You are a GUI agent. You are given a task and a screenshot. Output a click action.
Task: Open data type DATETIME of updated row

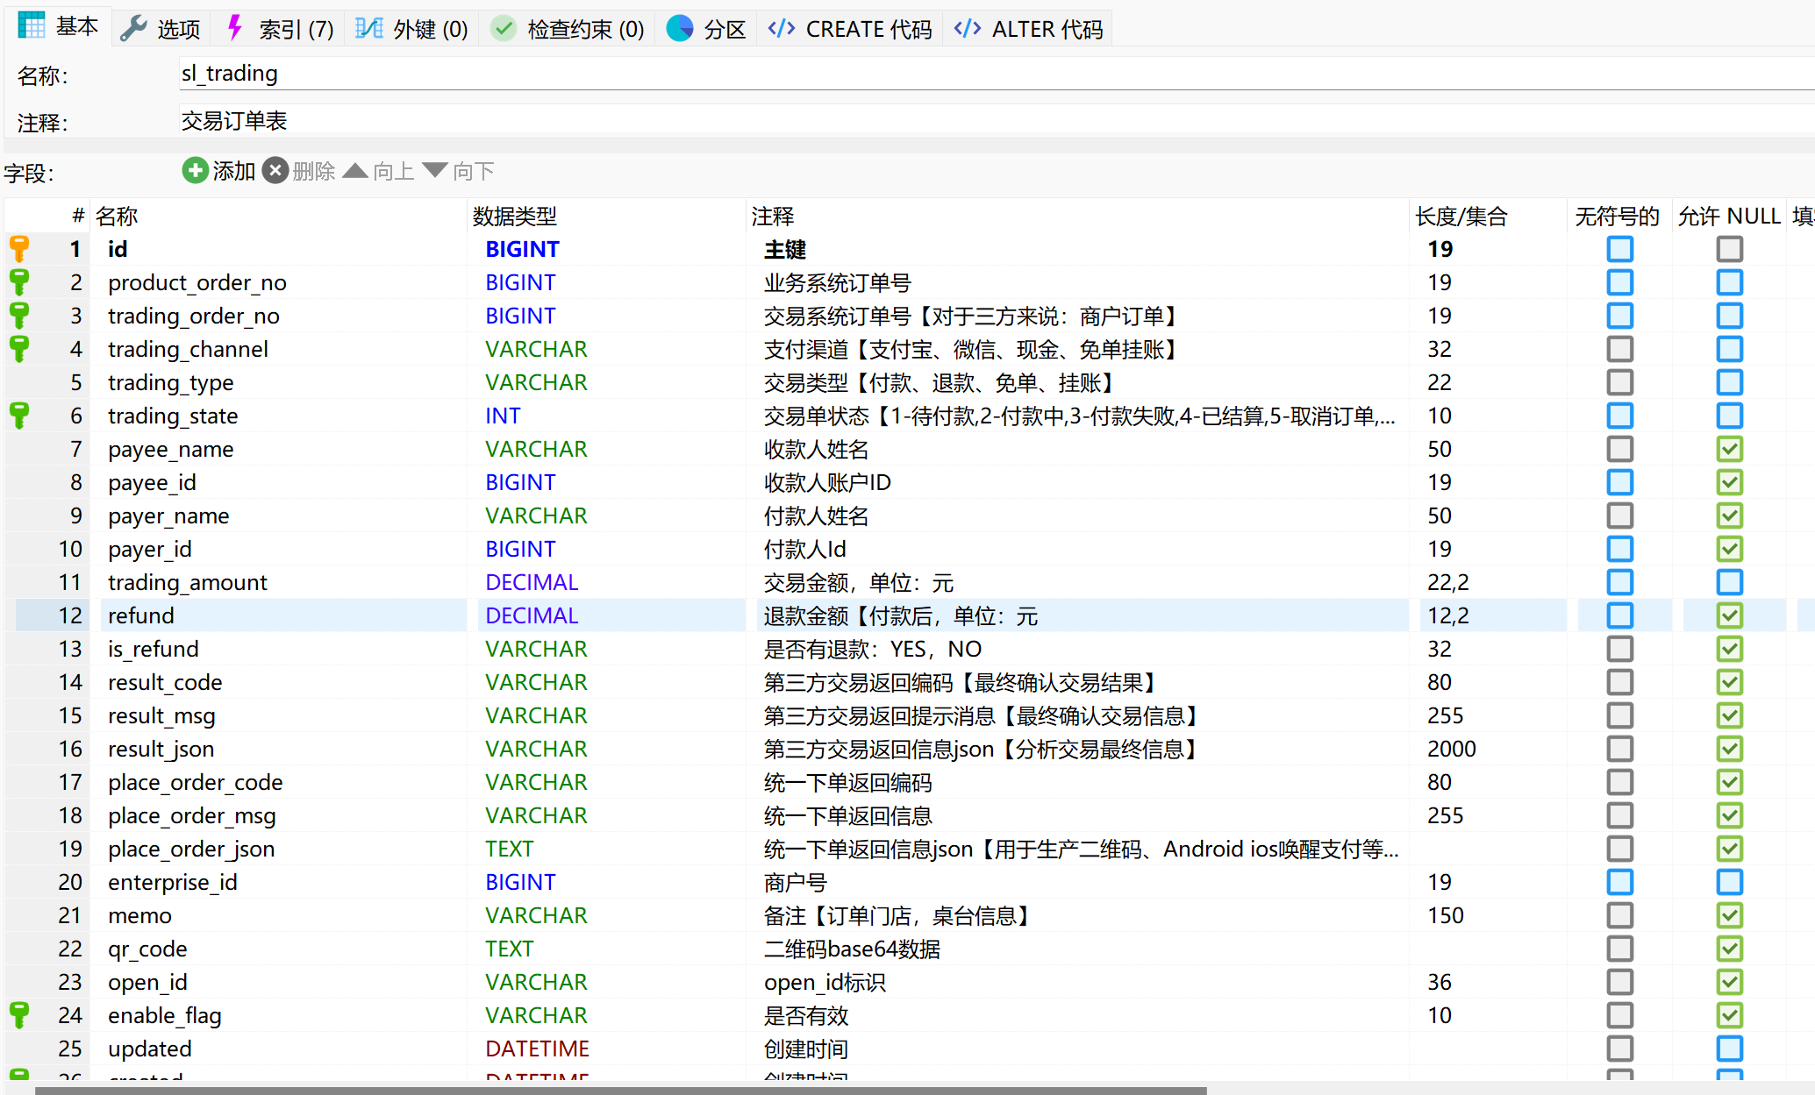pyautogui.click(x=537, y=1049)
